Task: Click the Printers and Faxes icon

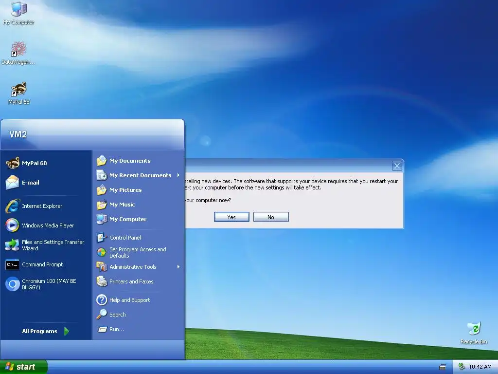Action: coord(102,281)
